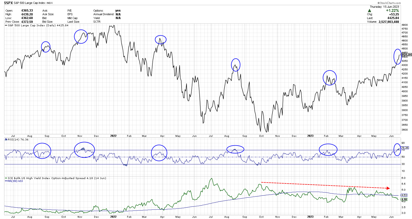Click the 2023 year label on bottom time axis
Screen dimensions: 412x219
[x=310, y=217]
